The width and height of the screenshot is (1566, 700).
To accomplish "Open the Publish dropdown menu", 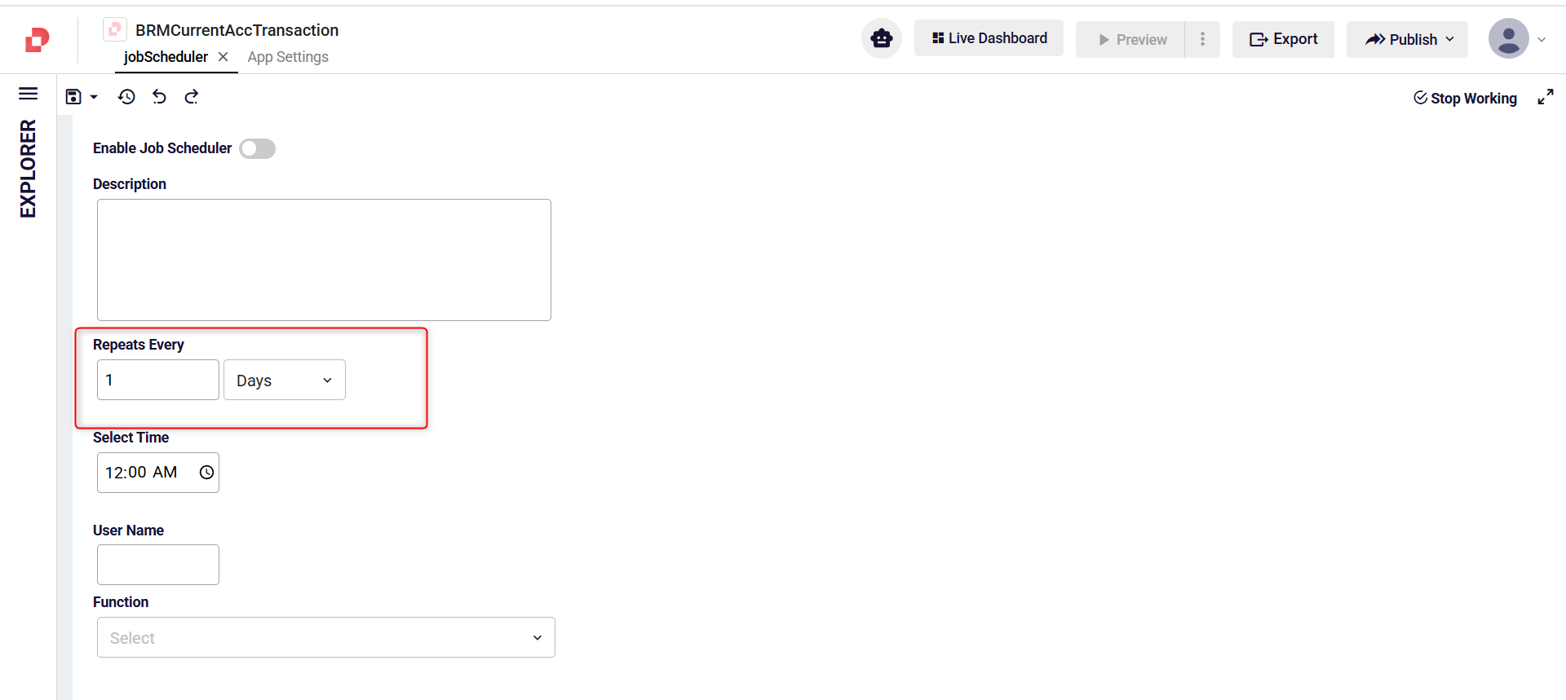I will [x=1407, y=39].
